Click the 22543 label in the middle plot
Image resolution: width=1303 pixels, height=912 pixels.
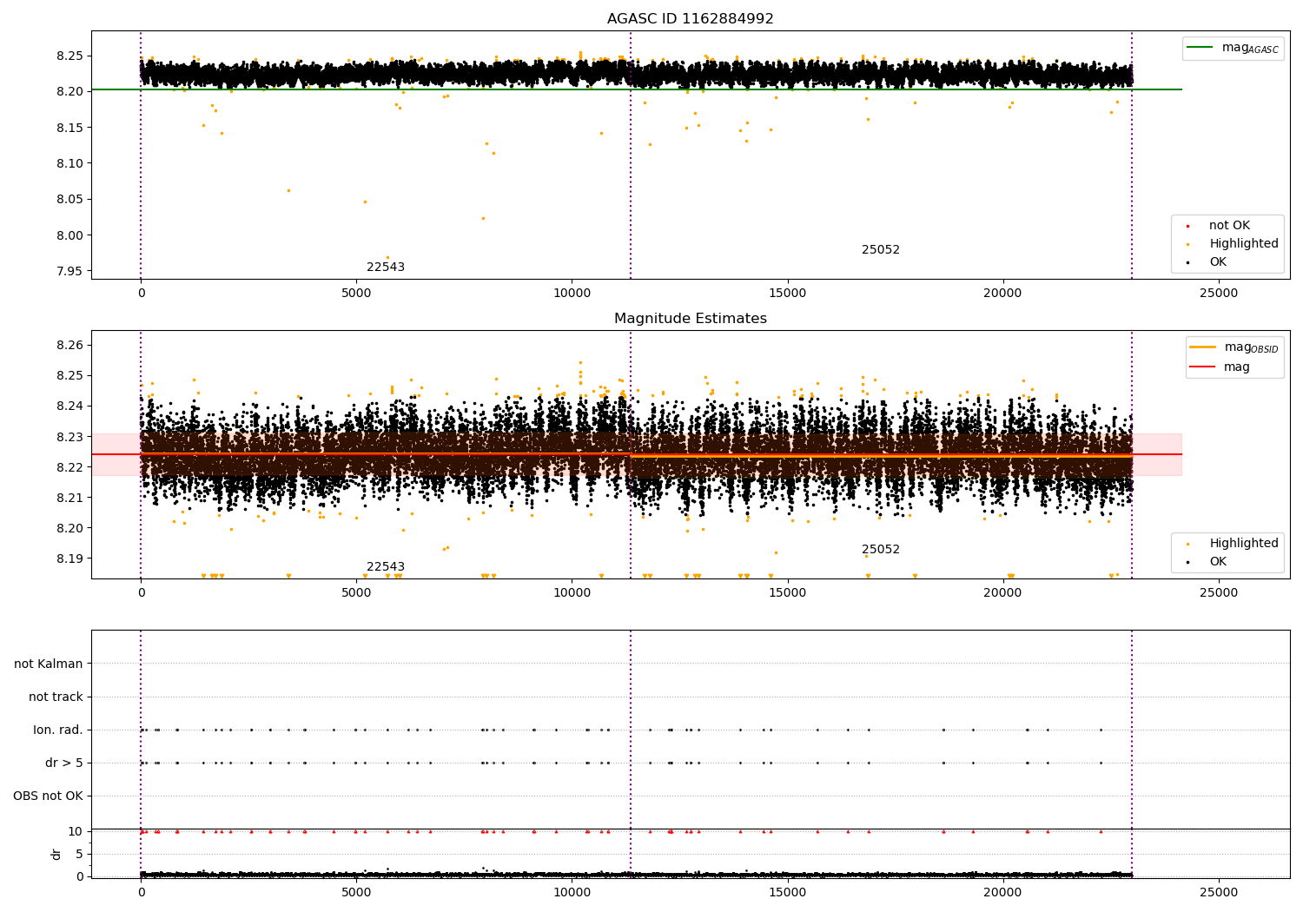click(386, 567)
